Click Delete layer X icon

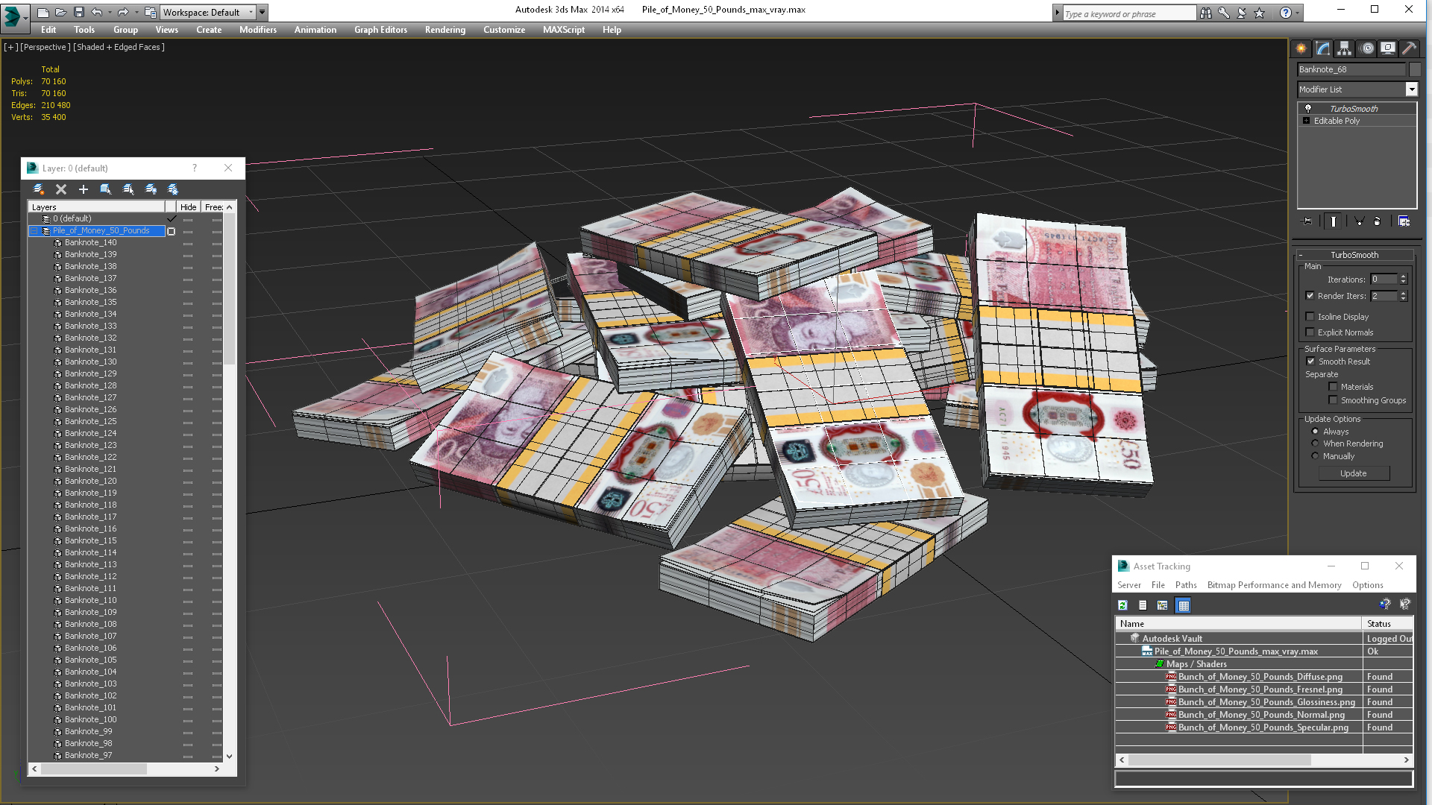click(x=61, y=189)
